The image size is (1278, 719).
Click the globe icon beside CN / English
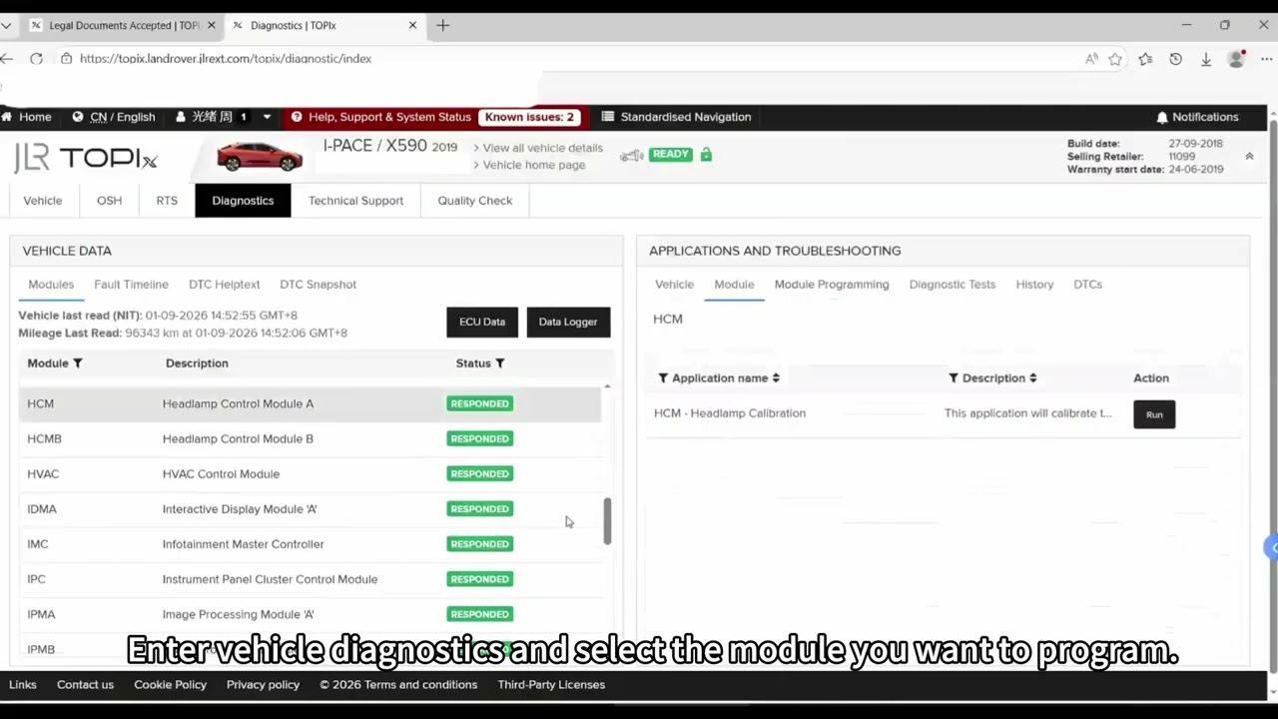click(78, 117)
